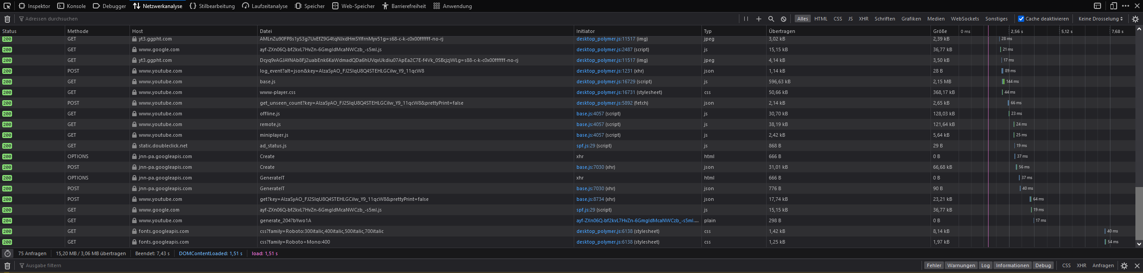Open desktop_polymer.js:16729 initiator link
The height and width of the screenshot is (273, 1143).
(x=605, y=81)
